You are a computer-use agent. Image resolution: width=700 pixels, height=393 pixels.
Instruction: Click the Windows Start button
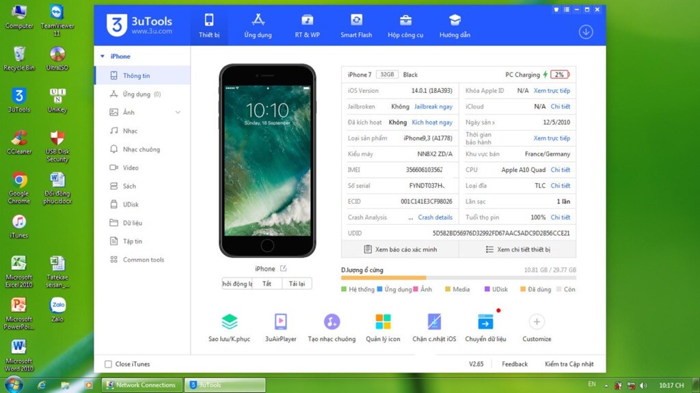point(13,385)
